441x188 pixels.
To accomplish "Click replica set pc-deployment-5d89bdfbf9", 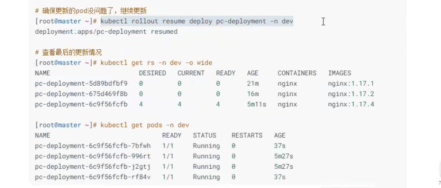I will [81, 83].
